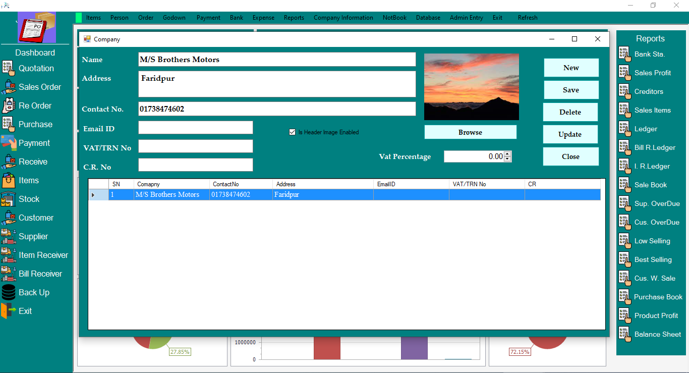Increment Vat Percentage using the up arrow
Screen dimensions: 689x373
(507, 153)
